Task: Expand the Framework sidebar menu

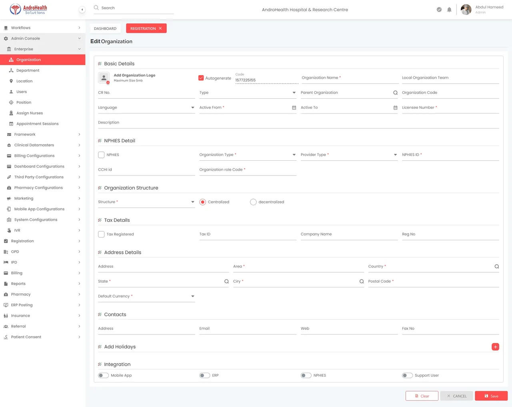Action: [x=42, y=134]
